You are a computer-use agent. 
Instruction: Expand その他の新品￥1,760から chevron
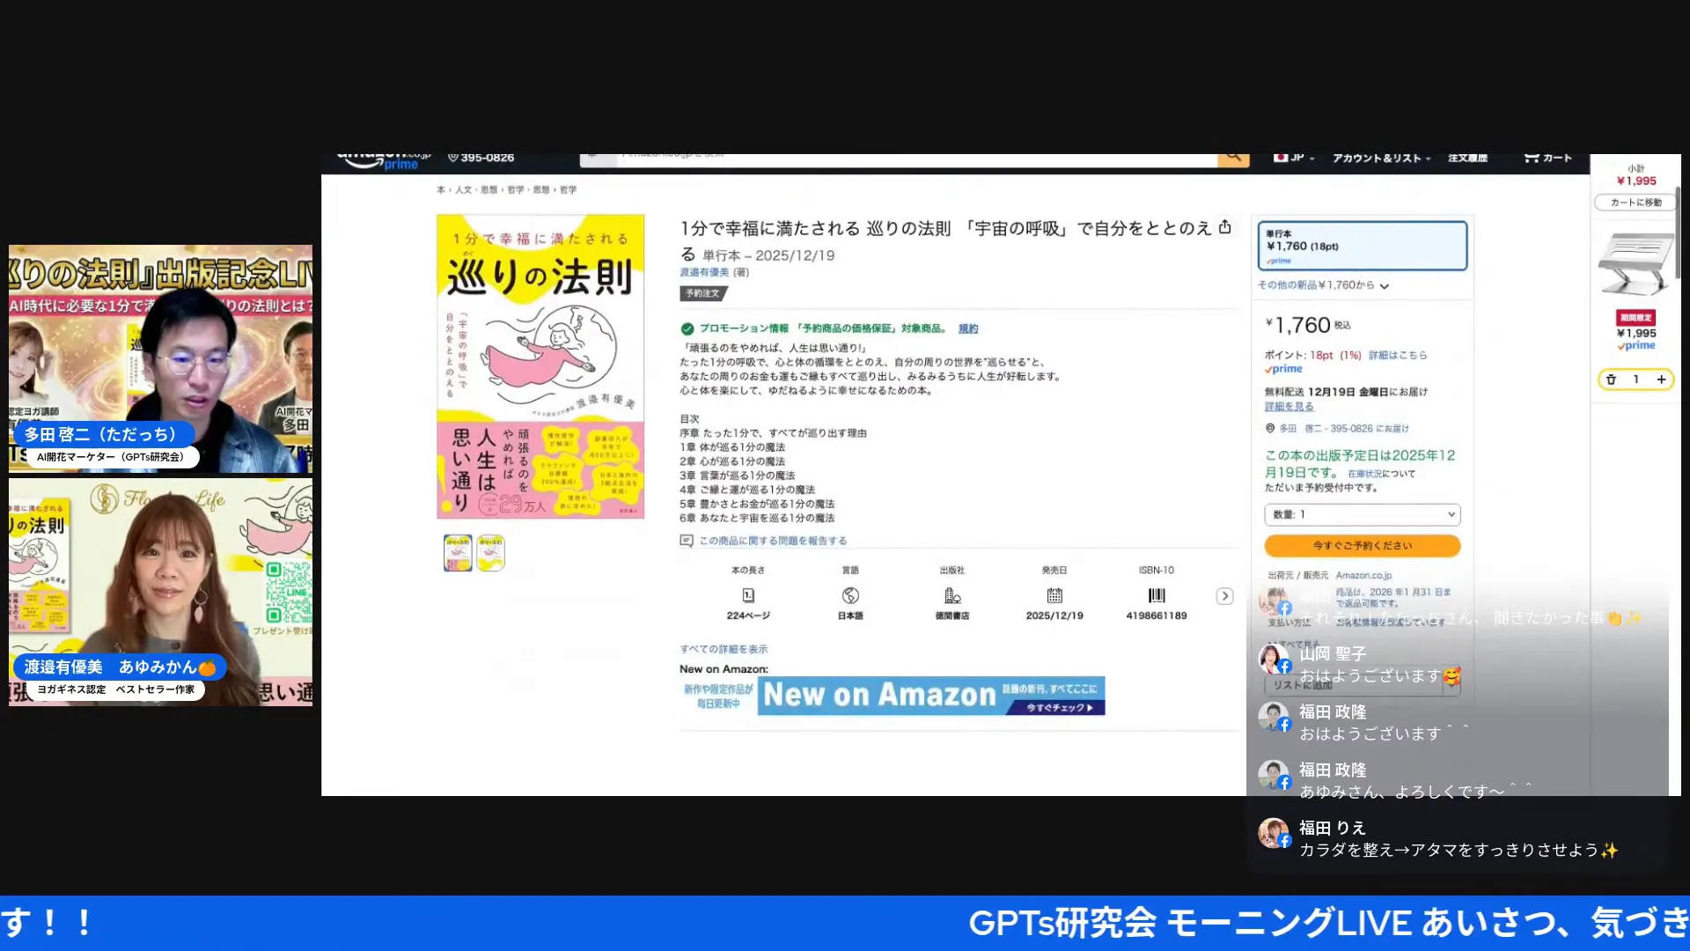coord(1385,285)
